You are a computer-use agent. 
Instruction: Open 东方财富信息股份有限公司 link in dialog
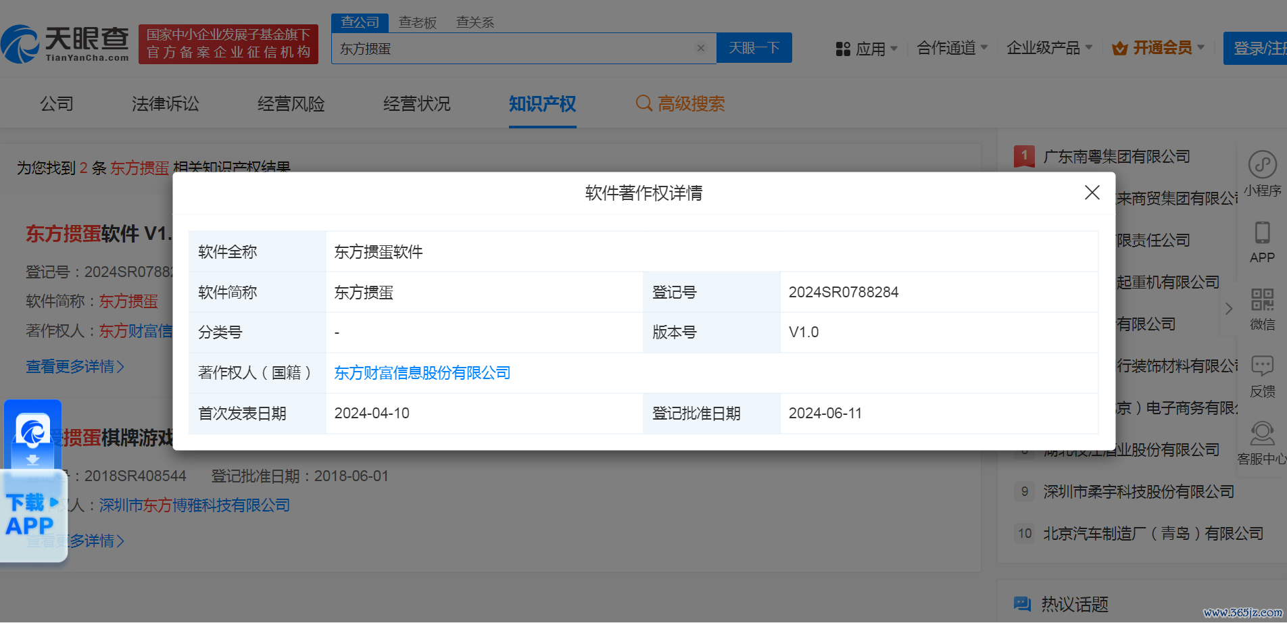[422, 373]
